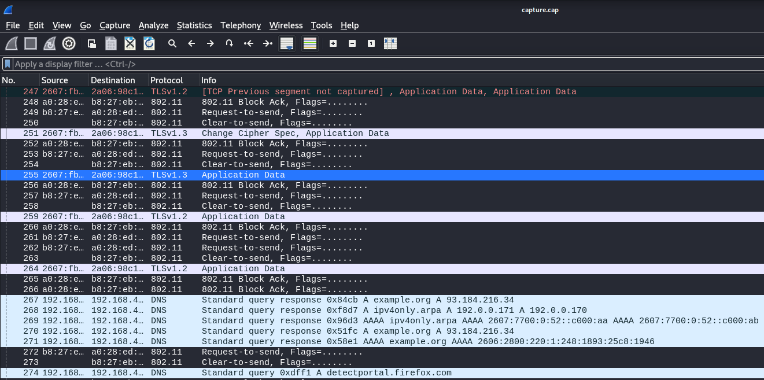
Task: Restart the current capture
Action: pos(50,43)
